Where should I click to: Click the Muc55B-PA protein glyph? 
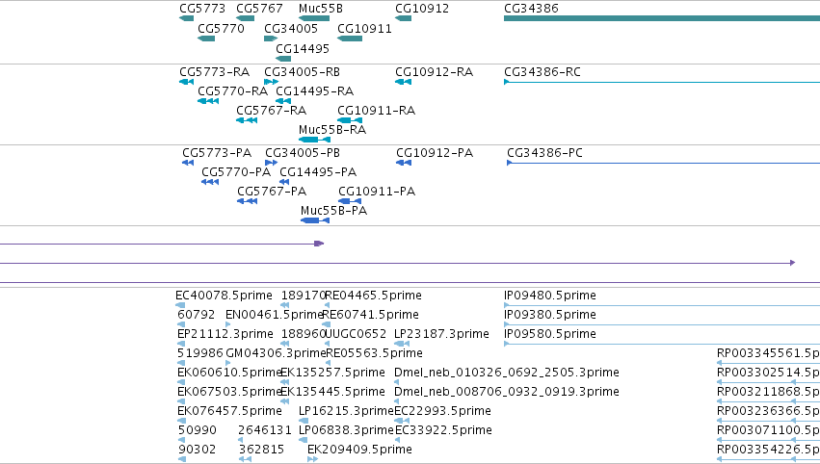click(315, 220)
